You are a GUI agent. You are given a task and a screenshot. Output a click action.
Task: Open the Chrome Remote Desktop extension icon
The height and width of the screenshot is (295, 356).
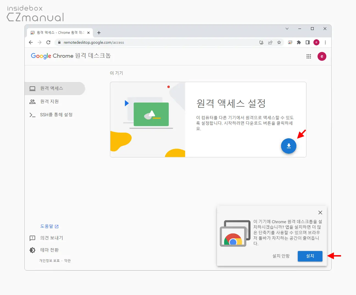tap(290, 42)
